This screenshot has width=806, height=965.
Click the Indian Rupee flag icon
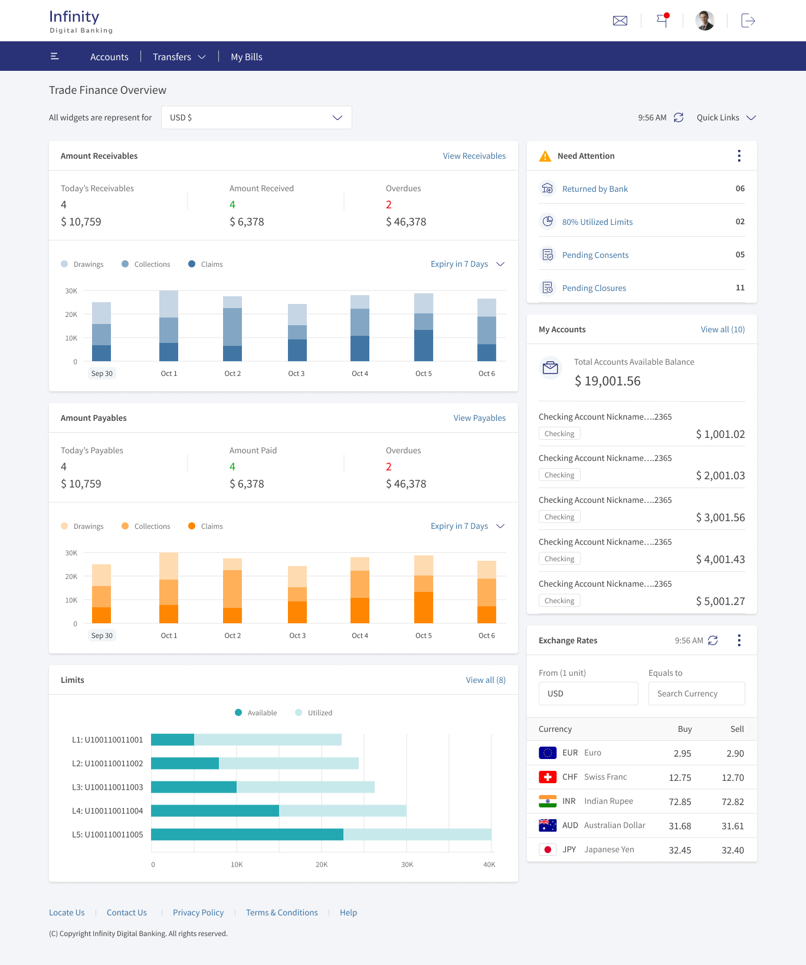click(548, 801)
